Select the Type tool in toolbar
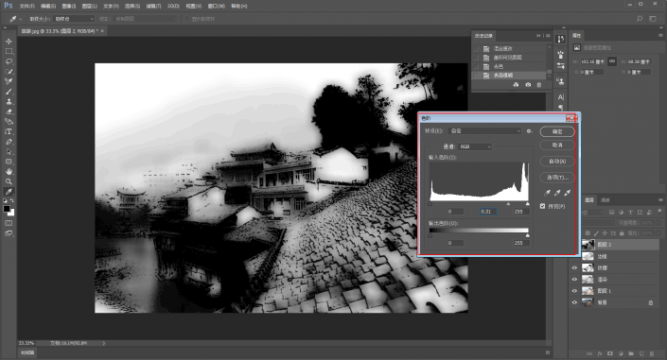Viewport: 667px width, 360px height. point(9,131)
